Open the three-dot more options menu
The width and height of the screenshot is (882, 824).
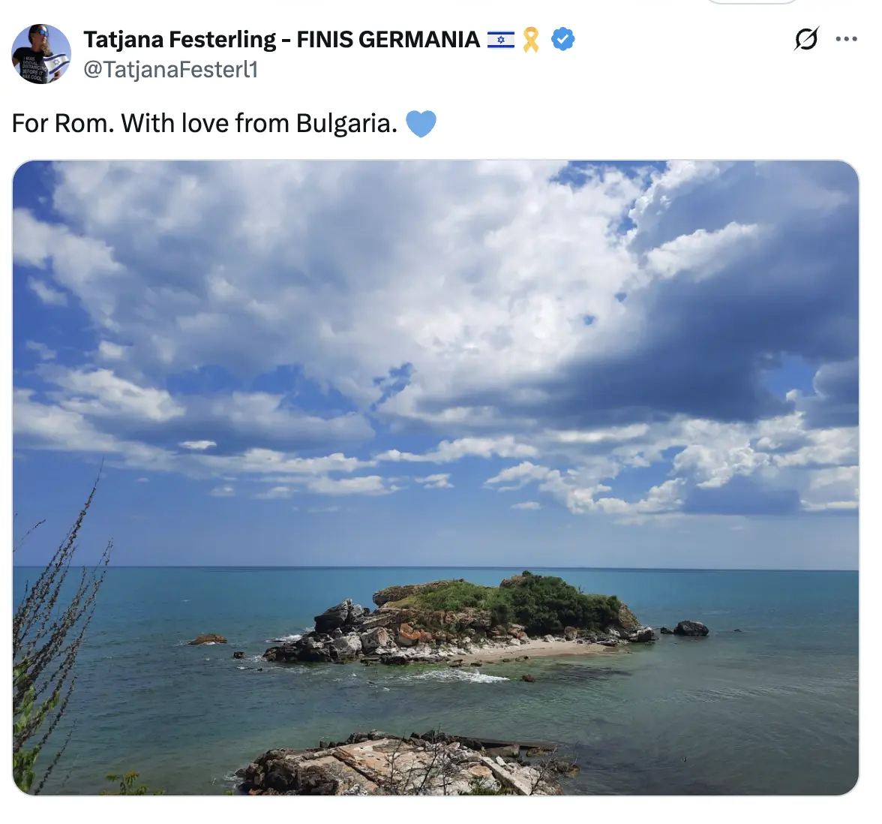coord(847,39)
